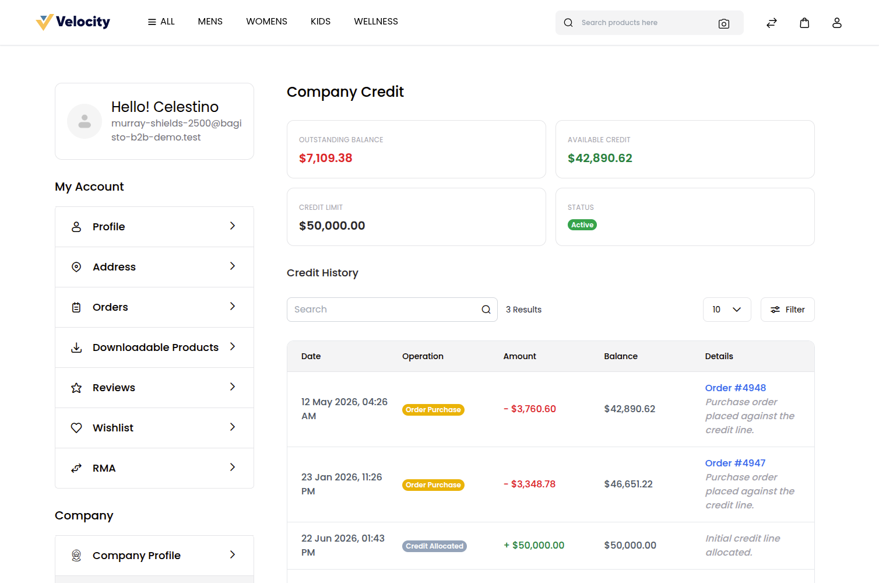Open the Profile account menu item
Screen dimensions: 879x583
(154, 227)
